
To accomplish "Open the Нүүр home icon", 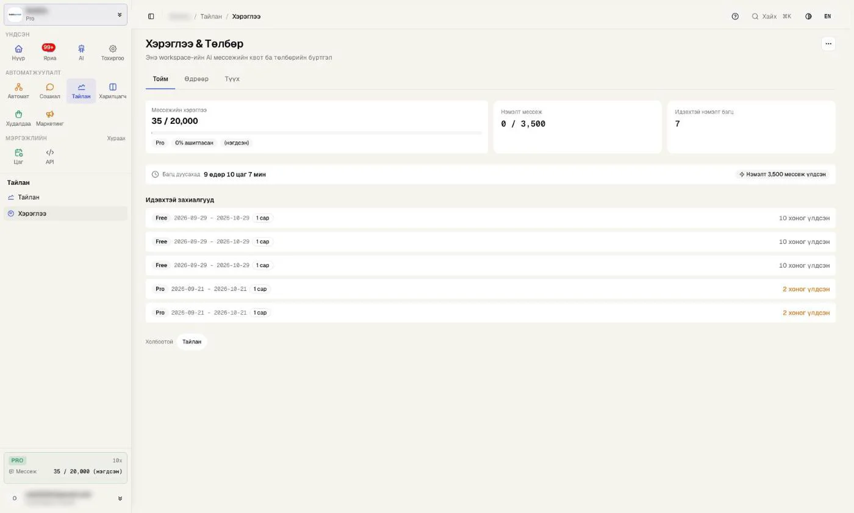I will 18,52.
